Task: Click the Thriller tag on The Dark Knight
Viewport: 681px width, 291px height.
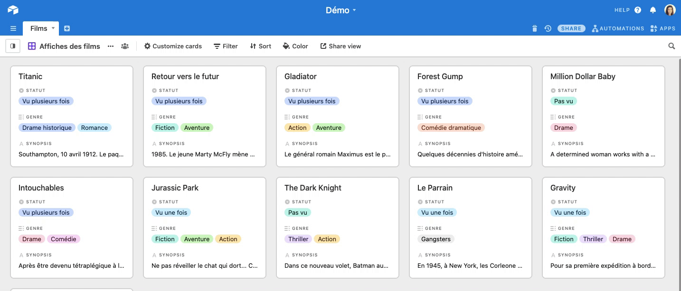Action: (x=298, y=239)
